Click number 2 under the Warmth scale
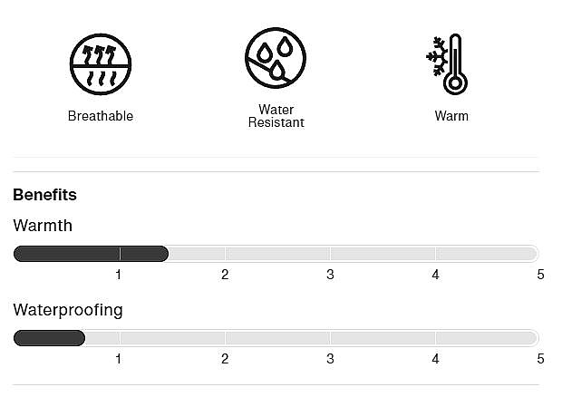 [x=225, y=275]
